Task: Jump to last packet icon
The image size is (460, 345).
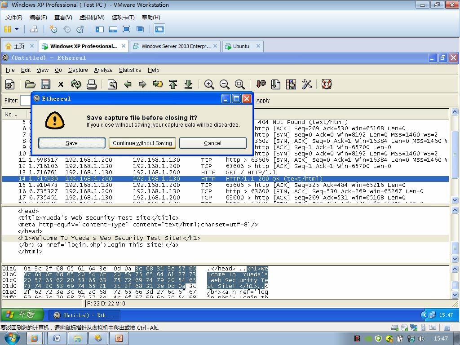Action: coord(188,84)
